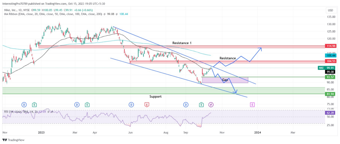Click the green earnings E marker before 2023
The width and height of the screenshot is (340, 144).
(34, 105)
